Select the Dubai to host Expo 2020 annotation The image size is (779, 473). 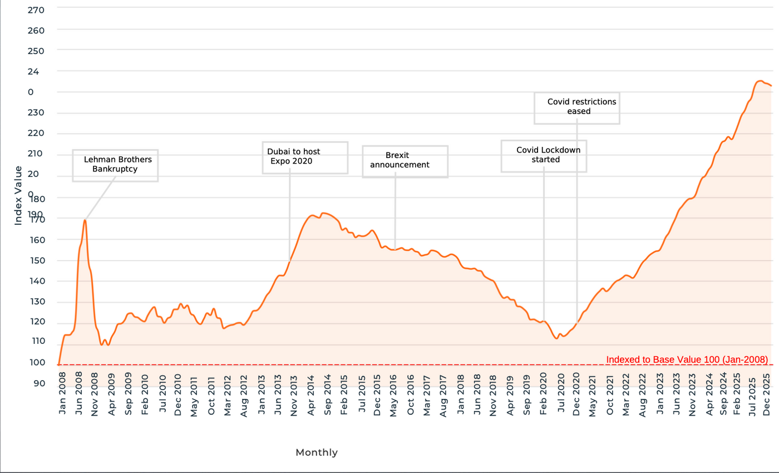(305, 157)
